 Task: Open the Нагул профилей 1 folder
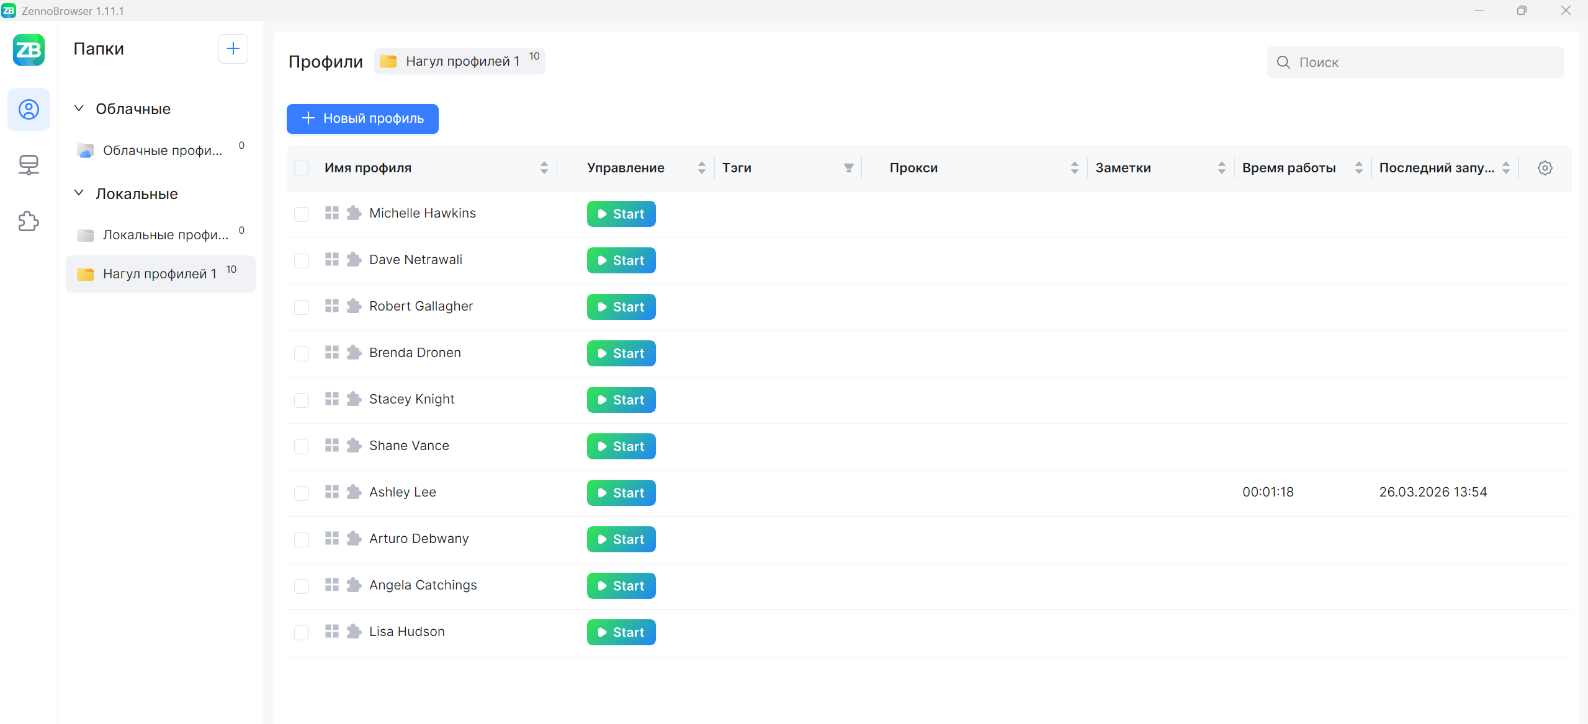pyautogui.click(x=159, y=274)
